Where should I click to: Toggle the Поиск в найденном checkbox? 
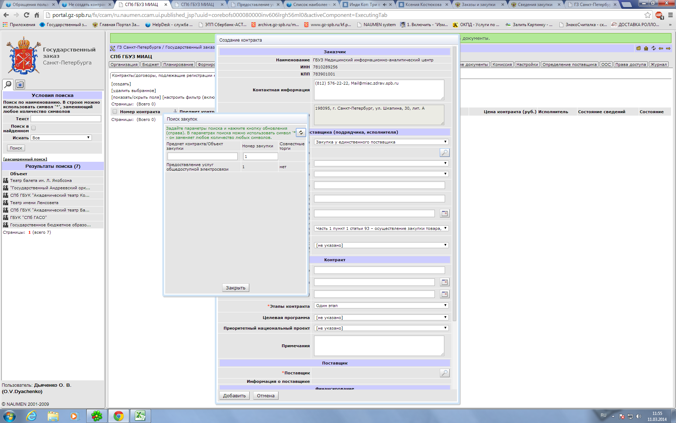point(33,128)
